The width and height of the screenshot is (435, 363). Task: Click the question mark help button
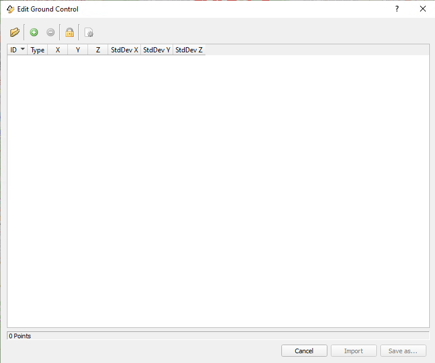396,9
